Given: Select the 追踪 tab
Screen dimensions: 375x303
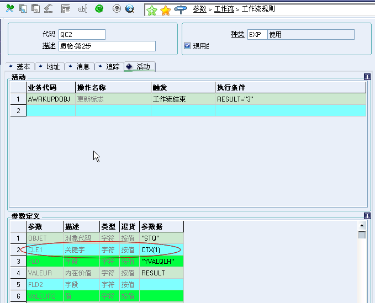Looking at the screenshot, I should click(x=109, y=67).
